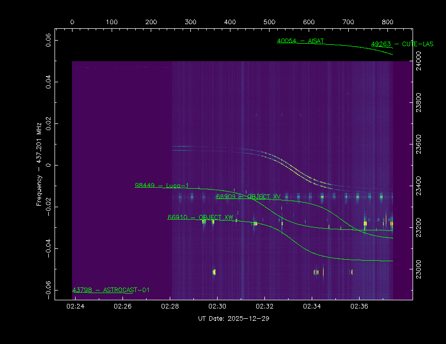Select the 66909 - OBJECT XV label

click(x=248, y=196)
